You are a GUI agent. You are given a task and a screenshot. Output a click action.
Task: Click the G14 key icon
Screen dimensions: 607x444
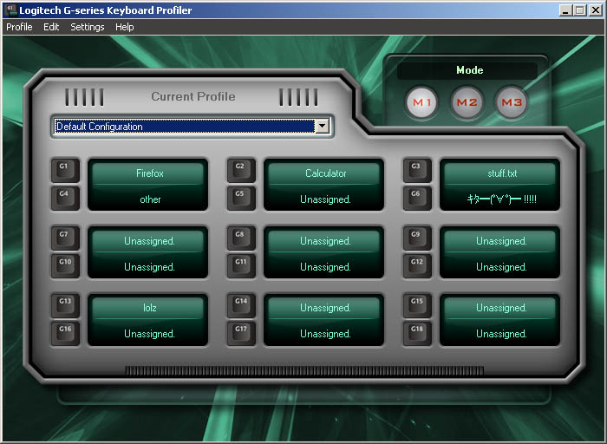click(241, 305)
